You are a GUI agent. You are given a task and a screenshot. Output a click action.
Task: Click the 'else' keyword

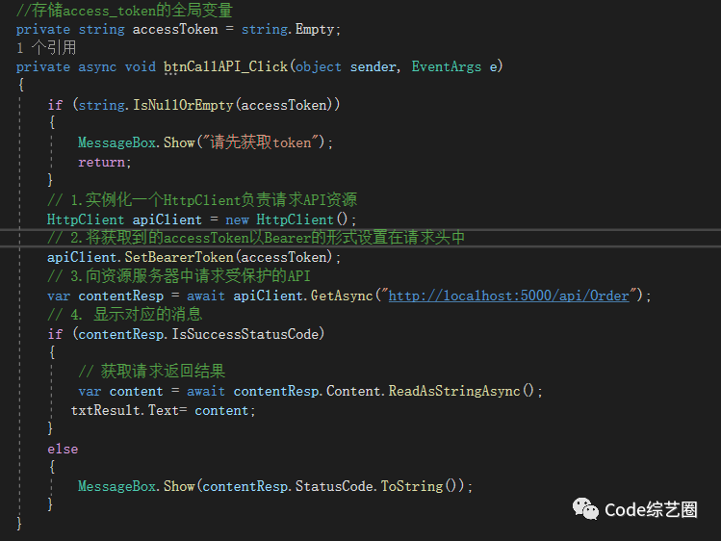63,450
